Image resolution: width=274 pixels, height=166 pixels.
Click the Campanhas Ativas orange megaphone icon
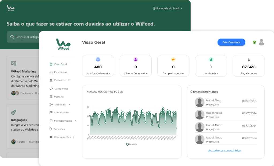click(173, 59)
